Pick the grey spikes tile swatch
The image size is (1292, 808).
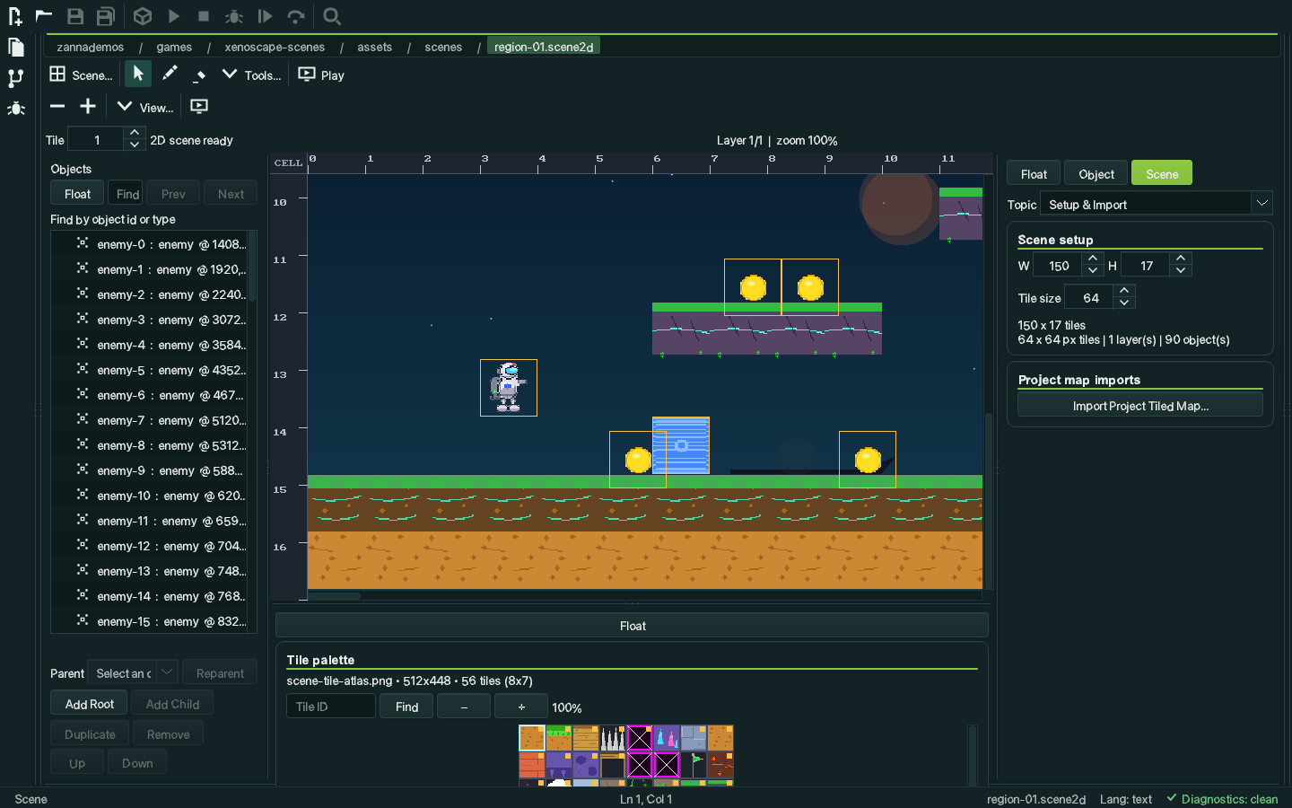[x=613, y=738]
